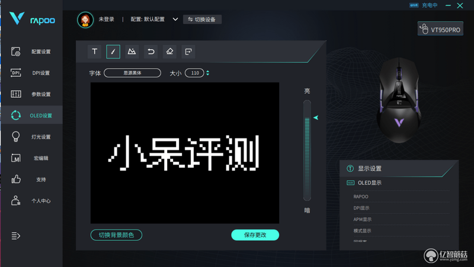Click the 充电中 charging status text
The height and width of the screenshot is (267, 474).
430,5
